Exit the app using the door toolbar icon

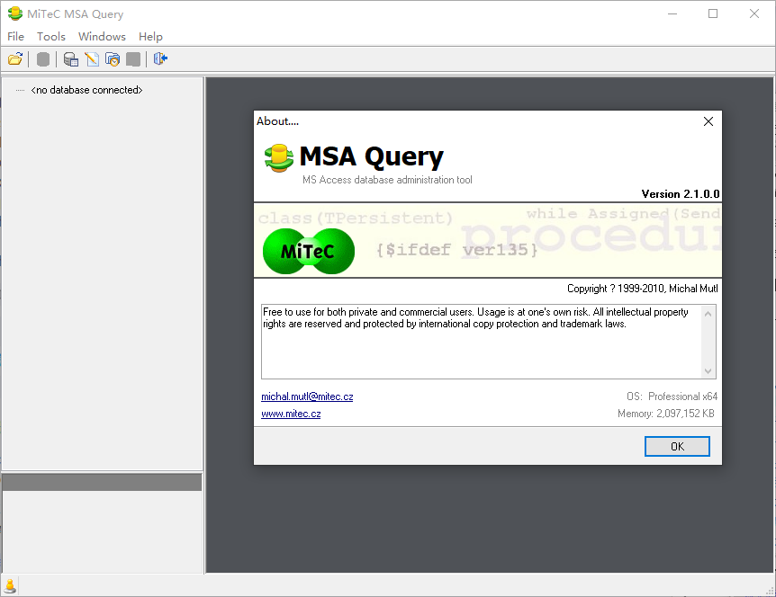[160, 59]
